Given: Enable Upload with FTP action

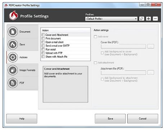Looking at the screenshot, I should [x=43, y=53].
